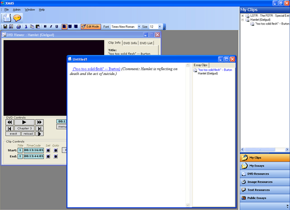Expand the LOTR tree node
The height and width of the screenshot is (210, 290).
(243, 16)
